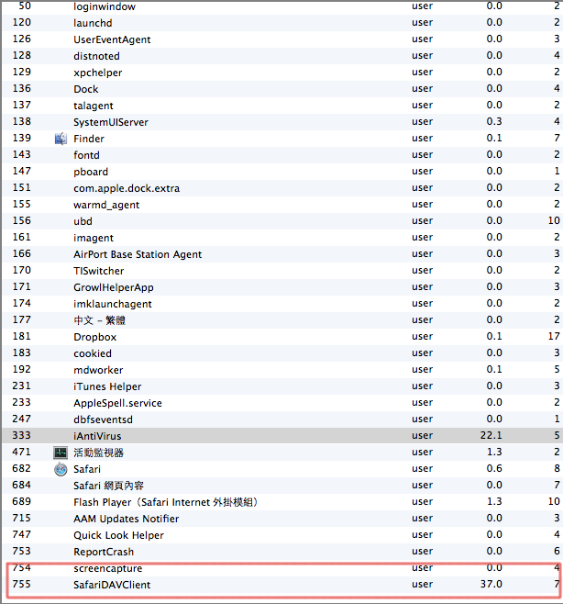Click the Safari compass icon

pyautogui.click(x=61, y=469)
